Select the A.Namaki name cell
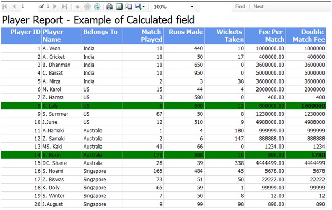 62,130
